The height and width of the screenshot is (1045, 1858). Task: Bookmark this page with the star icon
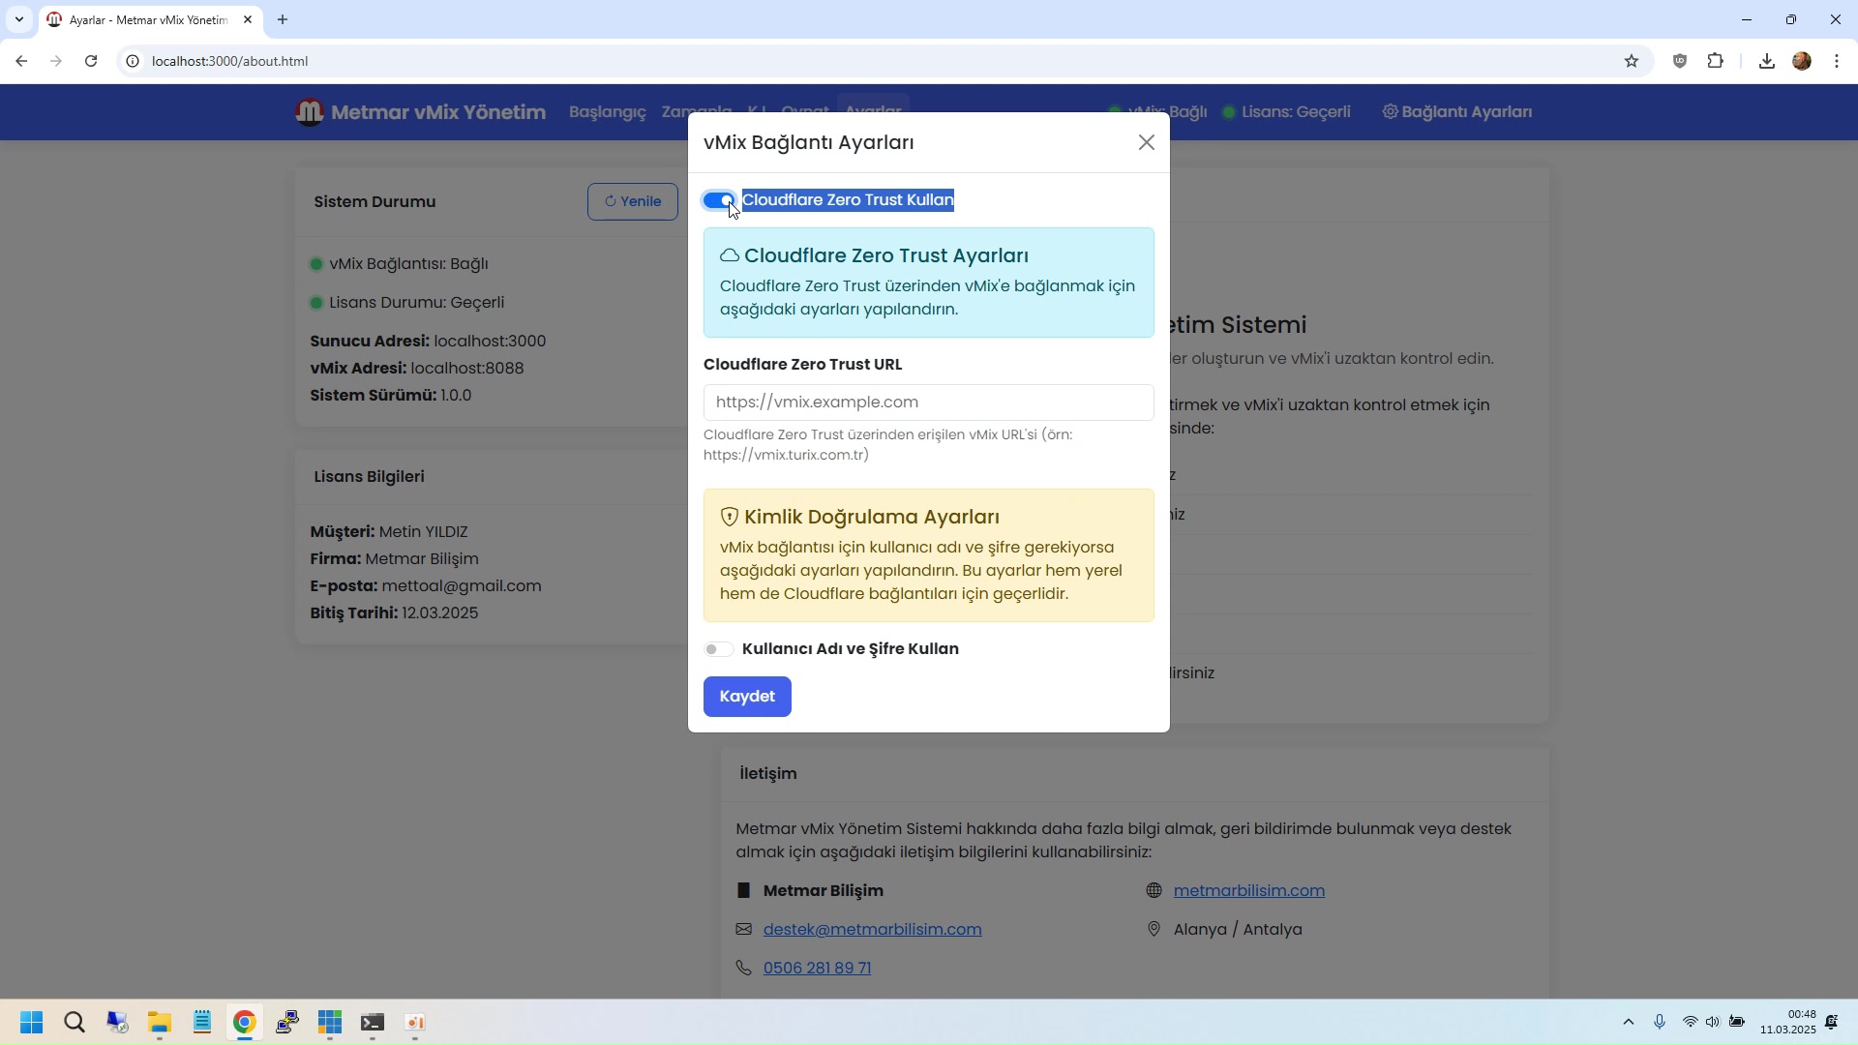click(x=1632, y=61)
